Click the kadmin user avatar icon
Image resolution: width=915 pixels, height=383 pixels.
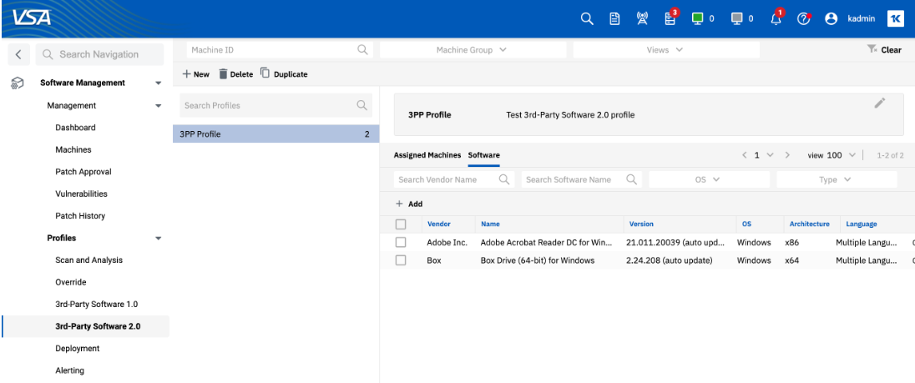point(831,18)
